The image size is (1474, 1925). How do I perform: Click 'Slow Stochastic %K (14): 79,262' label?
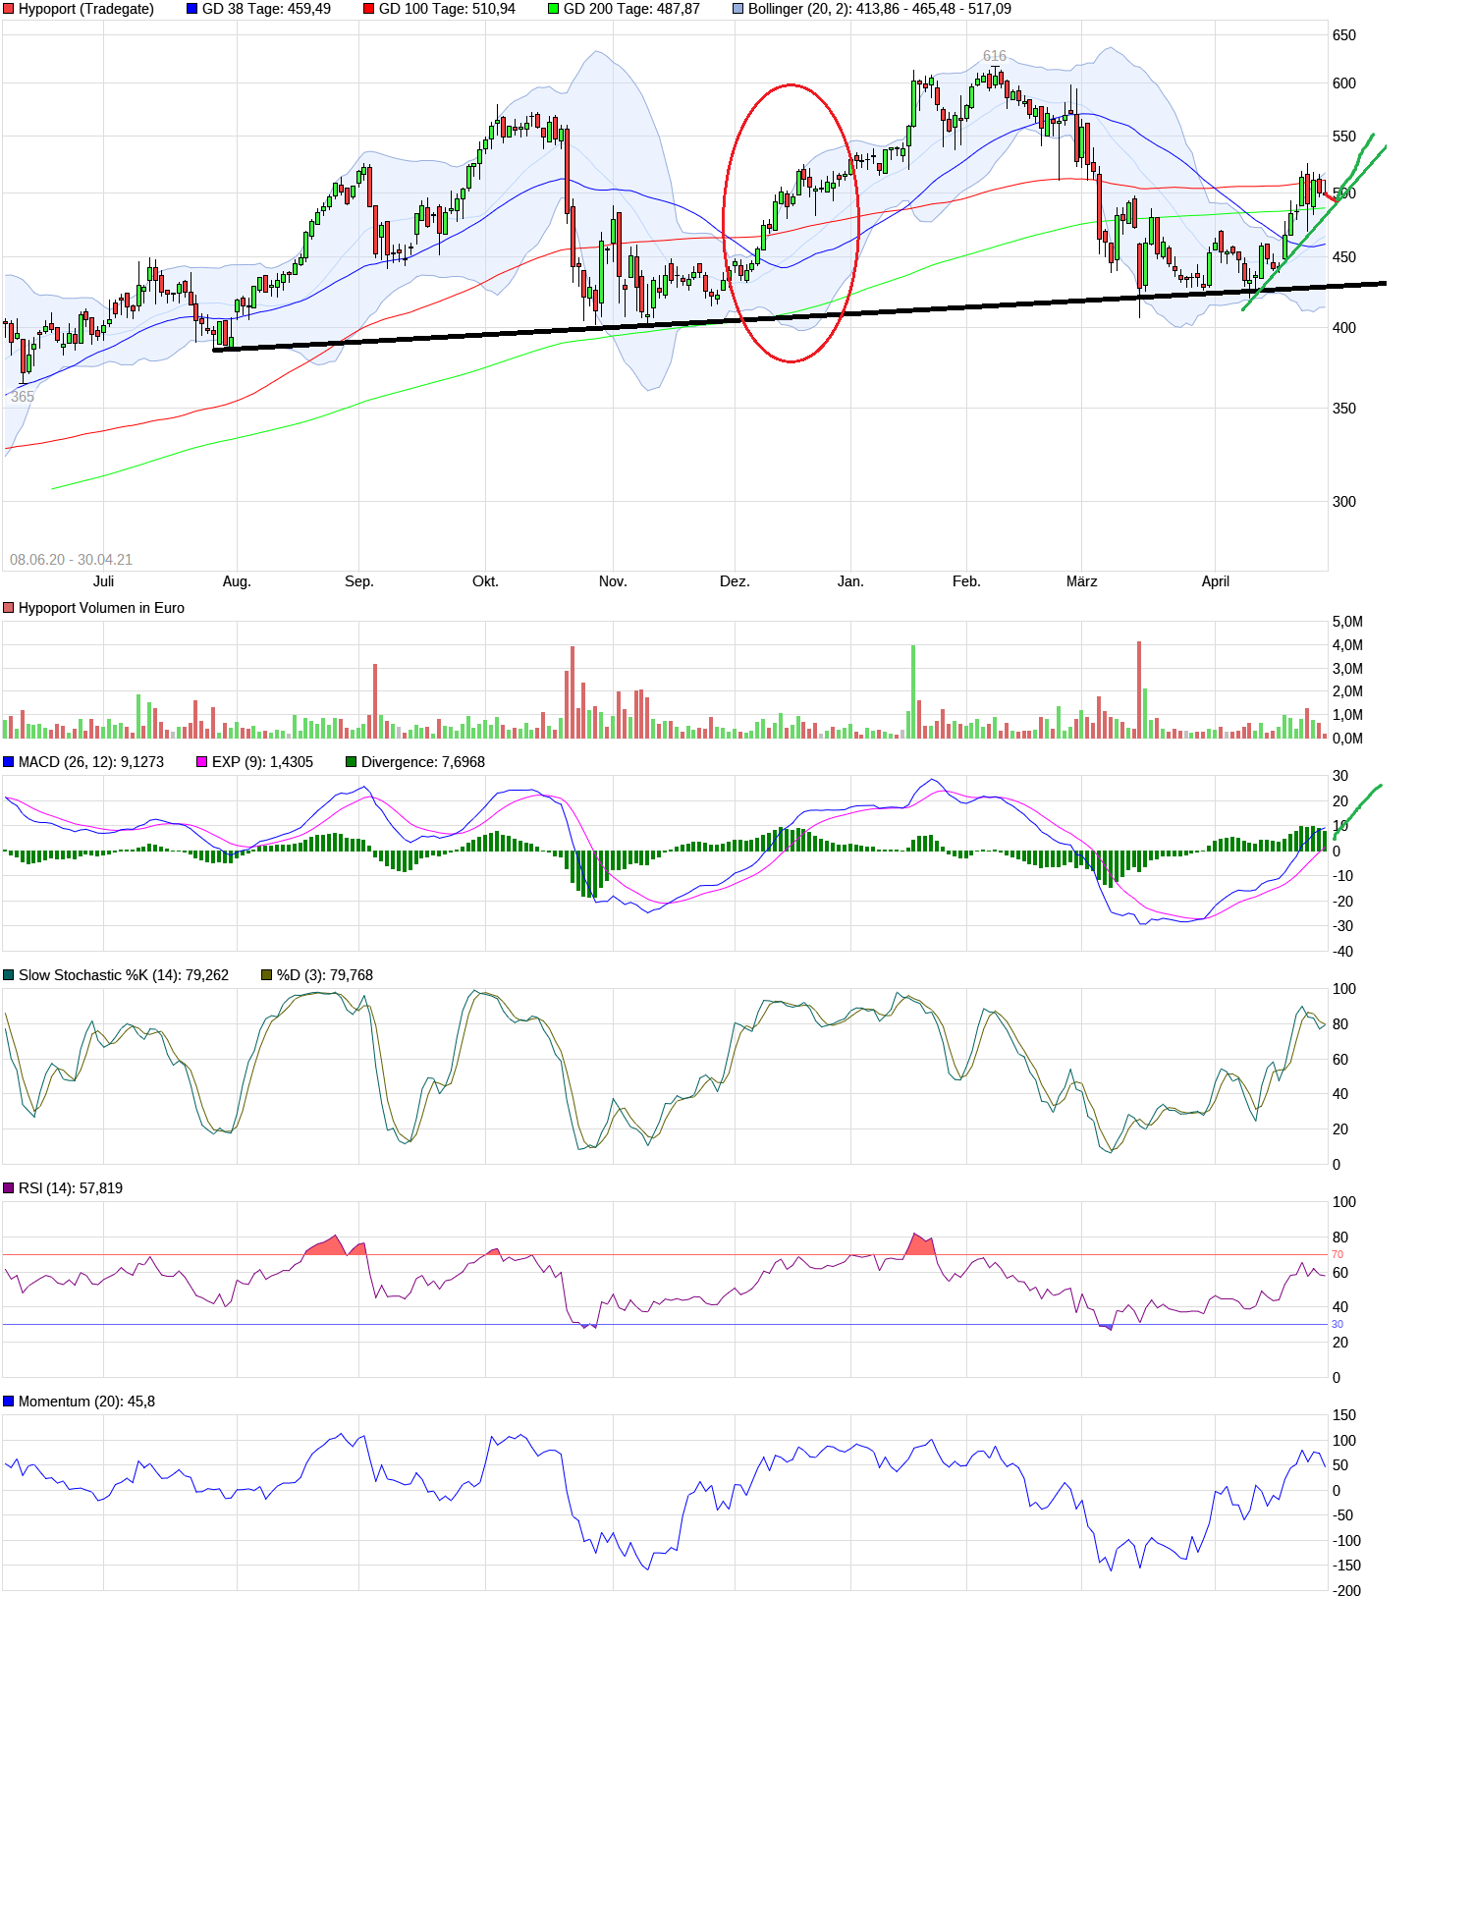tap(124, 975)
